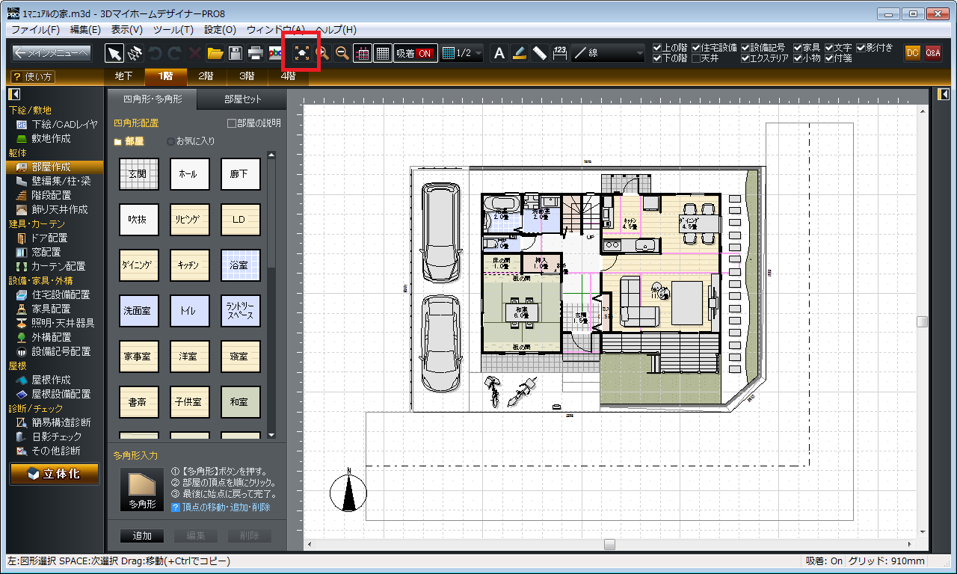Open the 線 line type dropdown
The image size is (957, 574).
click(x=609, y=53)
